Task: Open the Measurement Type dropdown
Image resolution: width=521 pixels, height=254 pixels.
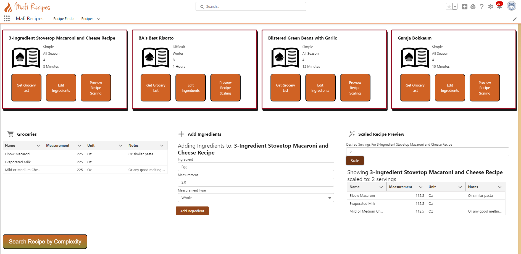Action: [x=256, y=198]
